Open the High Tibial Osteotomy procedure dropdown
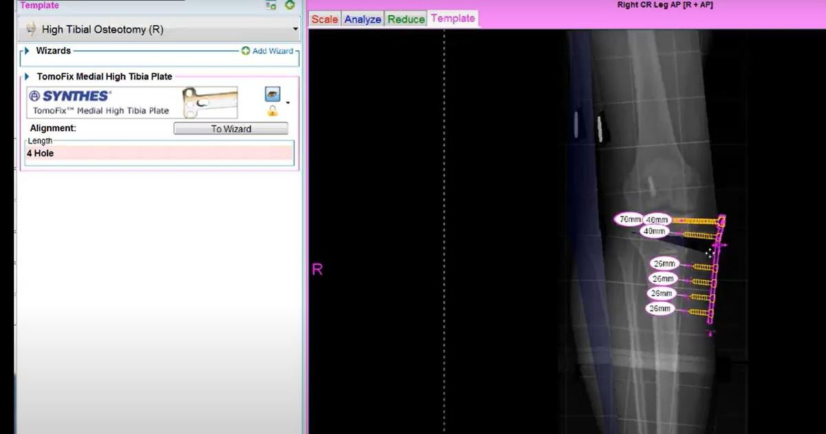Image resolution: width=826 pixels, height=434 pixels. pyautogui.click(x=295, y=29)
